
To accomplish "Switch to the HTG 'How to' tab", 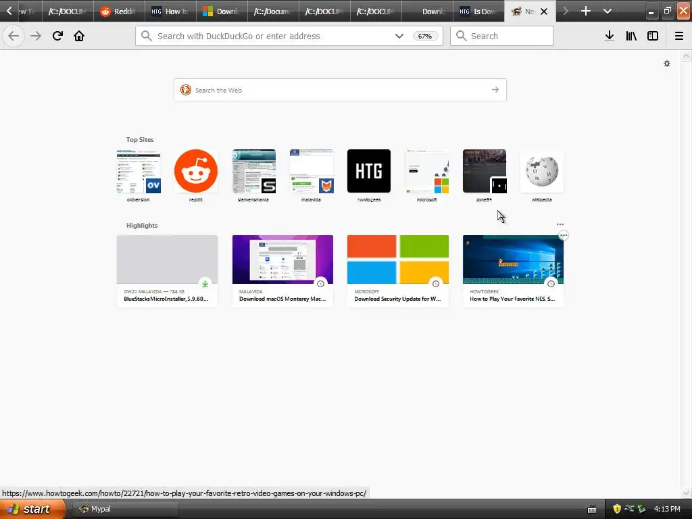I will (170, 11).
